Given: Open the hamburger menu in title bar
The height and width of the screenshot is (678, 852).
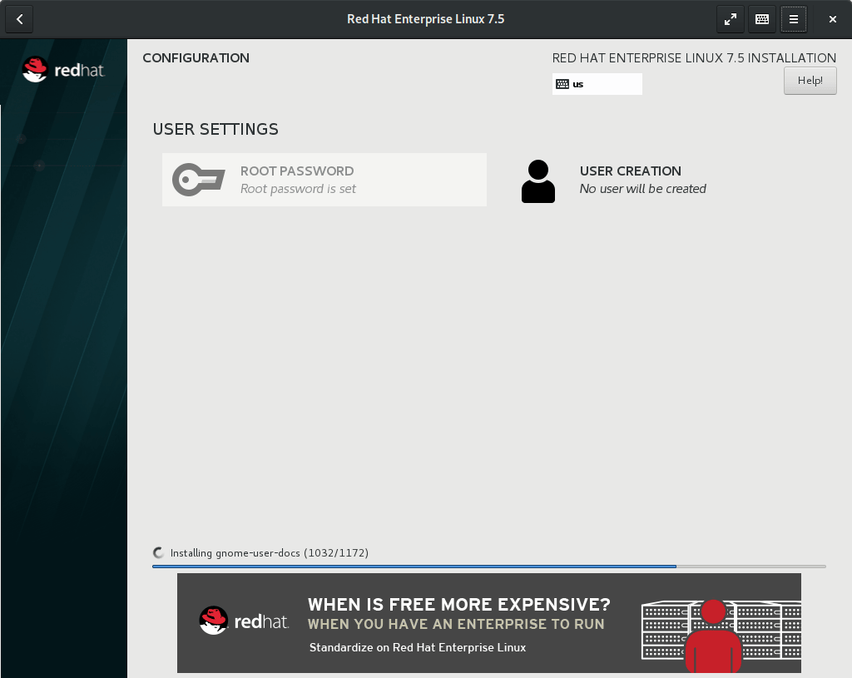Looking at the screenshot, I should pos(794,19).
